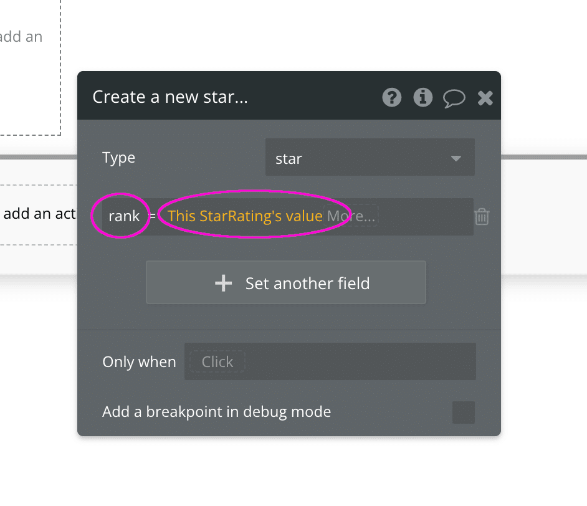The image size is (587, 506).
Task: Select the Type label
Action: coord(118,158)
